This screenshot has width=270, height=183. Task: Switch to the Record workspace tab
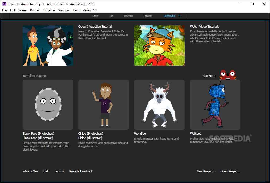[128, 16]
